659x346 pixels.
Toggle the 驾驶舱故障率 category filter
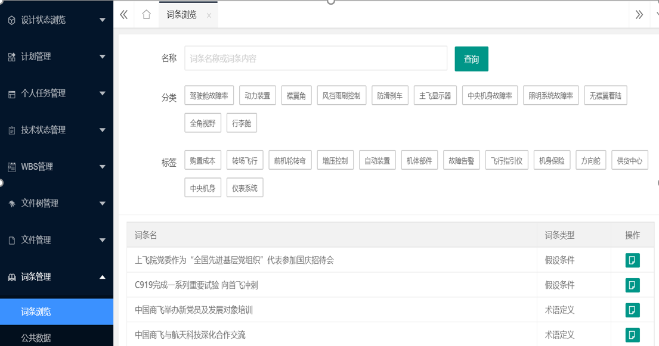pos(209,95)
